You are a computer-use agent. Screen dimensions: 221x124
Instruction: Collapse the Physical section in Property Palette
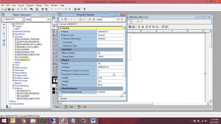[61, 60]
